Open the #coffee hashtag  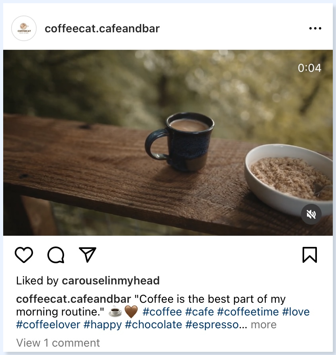tap(162, 312)
